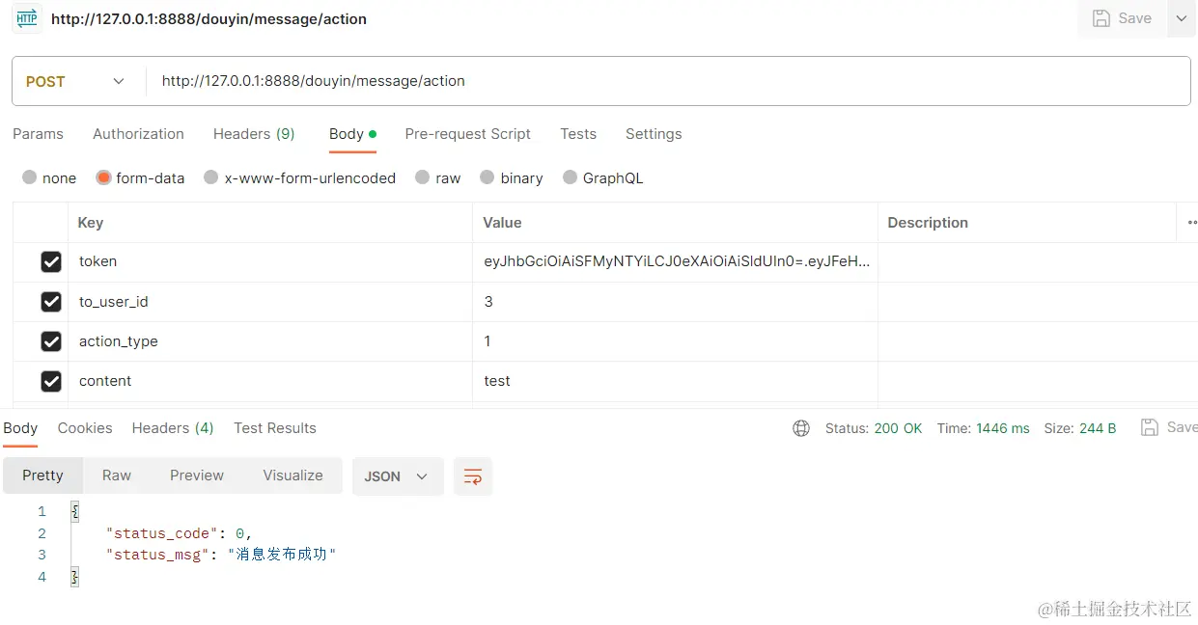1198x625 pixels.
Task: Uncheck the token row checkbox
Action: click(x=51, y=261)
